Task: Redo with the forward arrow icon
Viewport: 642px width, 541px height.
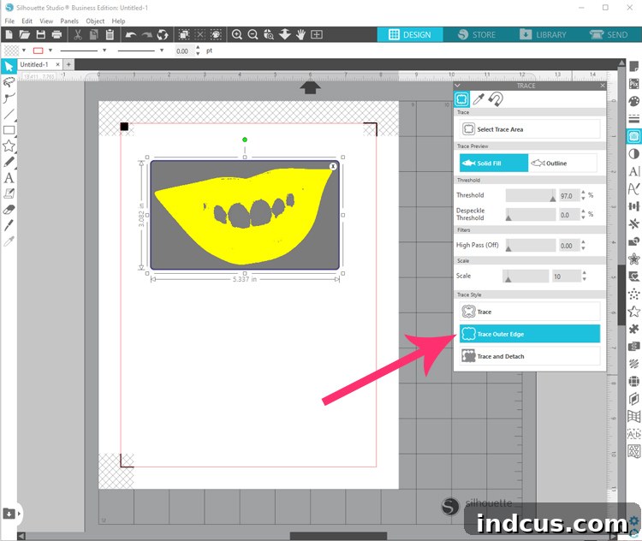Action: (x=146, y=34)
